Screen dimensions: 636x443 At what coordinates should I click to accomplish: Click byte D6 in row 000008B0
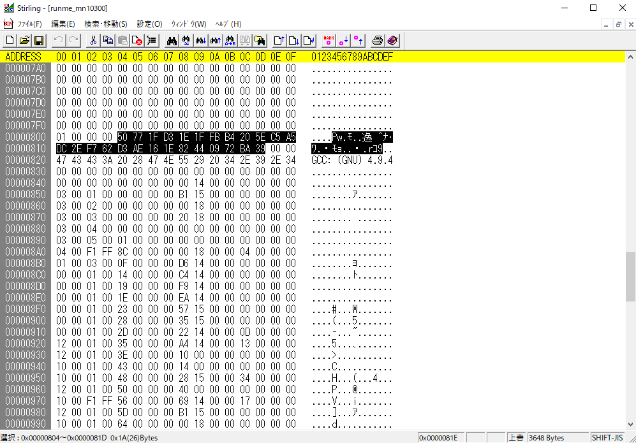point(184,263)
